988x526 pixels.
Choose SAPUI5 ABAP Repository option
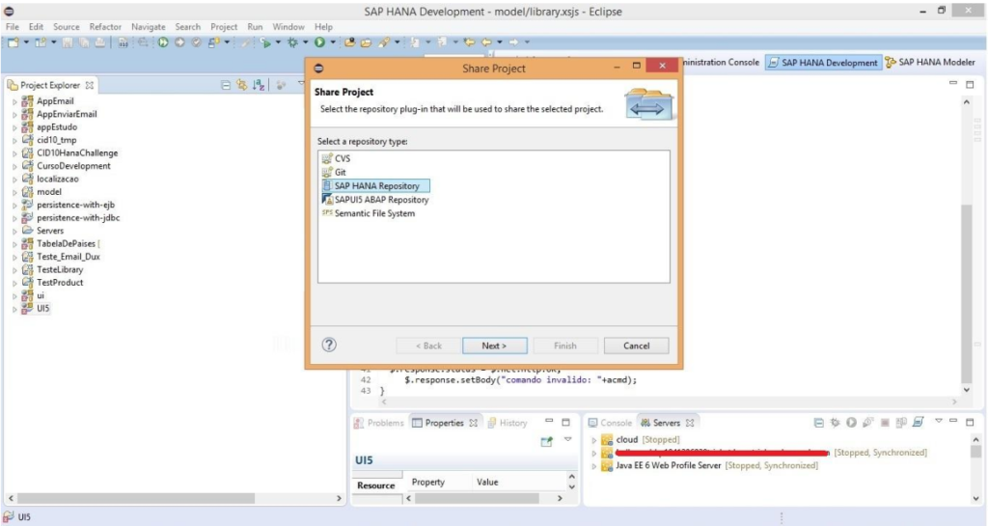click(x=381, y=200)
